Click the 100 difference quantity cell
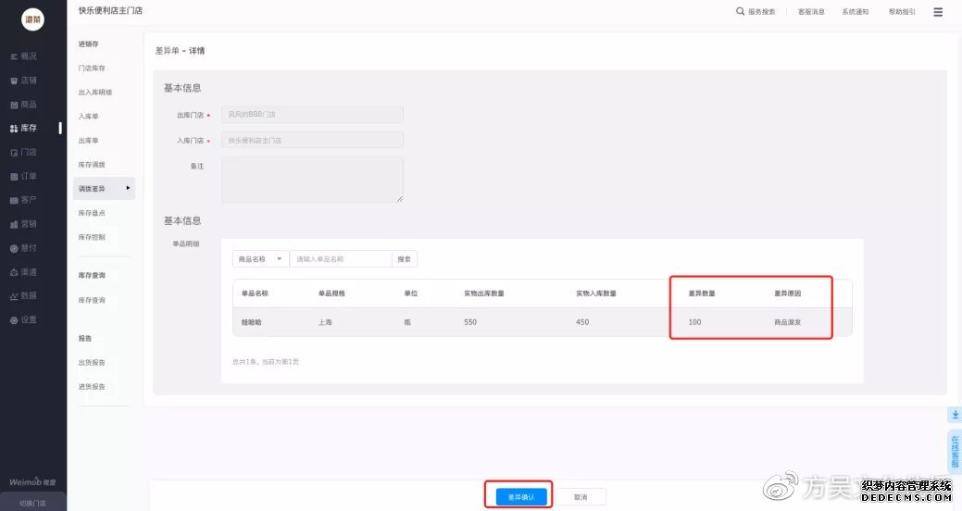The image size is (962, 511). pyautogui.click(x=694, y=322)
